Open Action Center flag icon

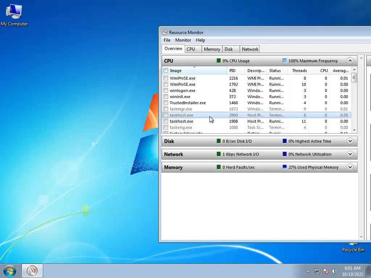[326, 271]
